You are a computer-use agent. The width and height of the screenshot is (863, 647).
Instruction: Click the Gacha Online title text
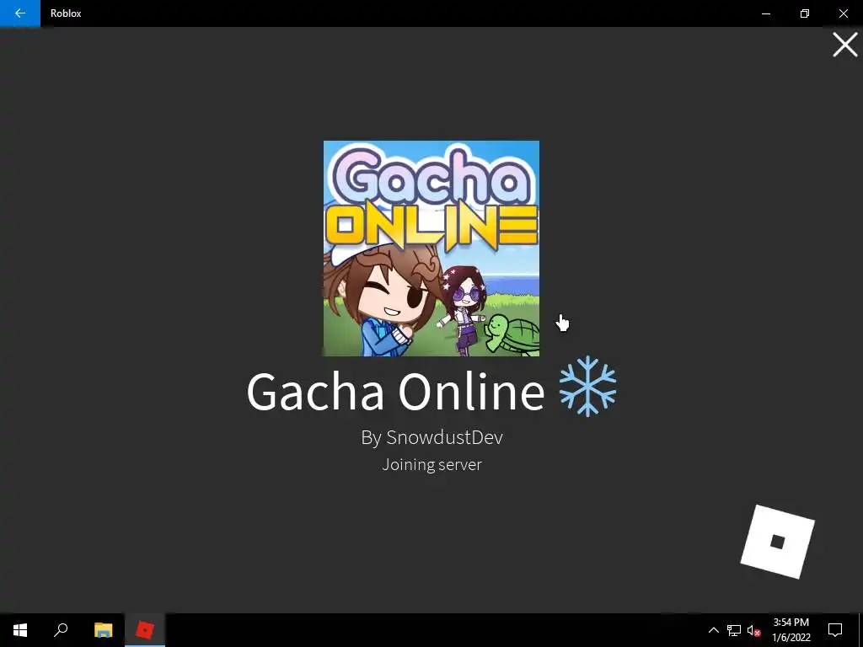396,391
